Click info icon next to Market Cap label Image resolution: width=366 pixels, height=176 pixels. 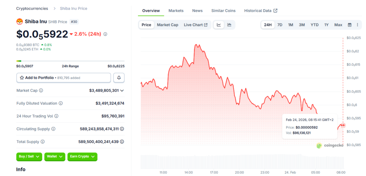(41, 91)
